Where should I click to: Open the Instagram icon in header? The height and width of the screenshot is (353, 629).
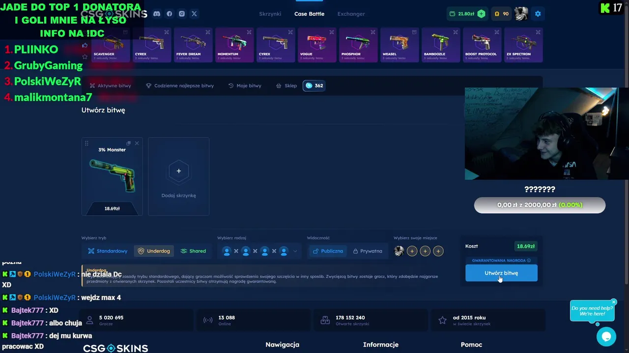(x=182, y=14)
